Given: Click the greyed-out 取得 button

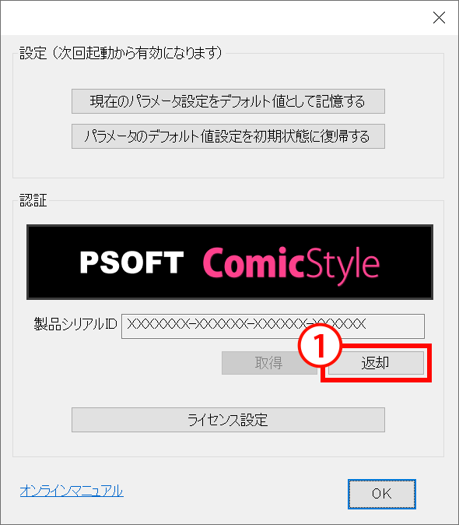Looking at the screenshot, I should coord(268,363).
